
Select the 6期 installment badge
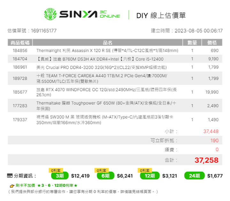[x=105, y=176]
